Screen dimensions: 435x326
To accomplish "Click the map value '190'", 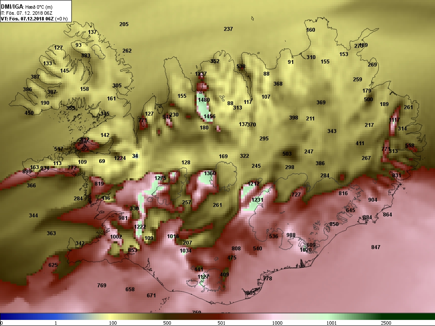I will click(45, 103).
